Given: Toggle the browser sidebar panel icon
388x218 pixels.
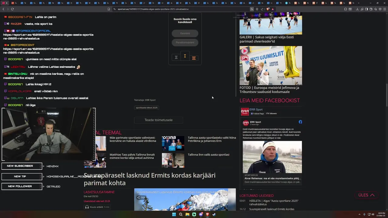Looking at the screenshot, I should tap(366, 9).
